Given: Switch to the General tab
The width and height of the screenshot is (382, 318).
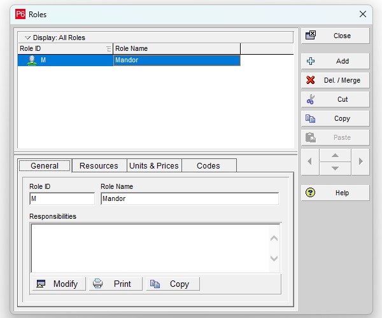Looking at the screenshot, I should click(x=45, y=166).
